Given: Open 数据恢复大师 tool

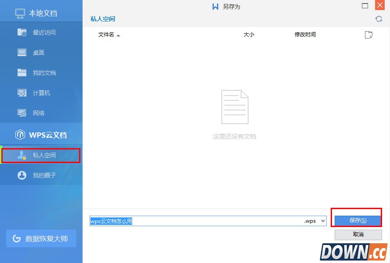Looking at the screenshot, I should tap(41, 239).
